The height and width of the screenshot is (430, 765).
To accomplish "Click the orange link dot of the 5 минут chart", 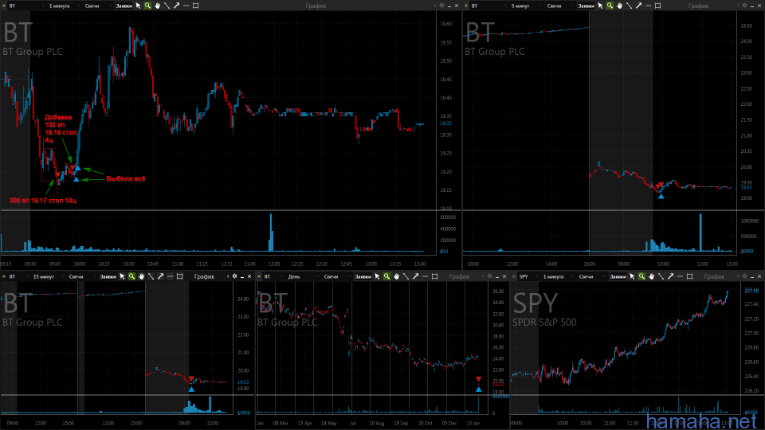I will (466, 6).
